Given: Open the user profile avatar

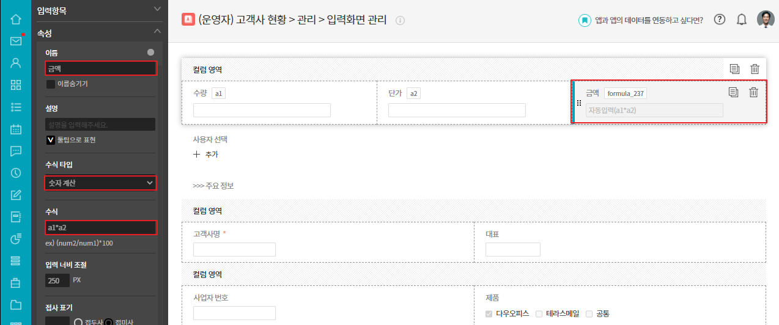Looking at the screenshot, I should pyautogui.click(x=765, y=20).
